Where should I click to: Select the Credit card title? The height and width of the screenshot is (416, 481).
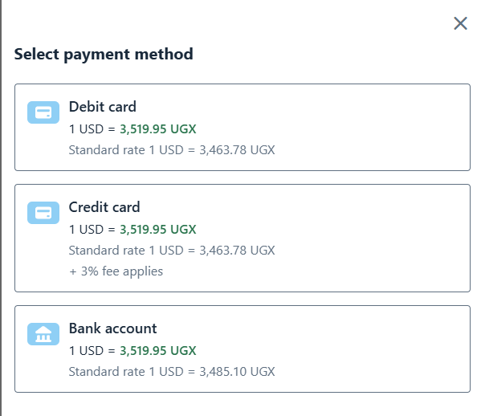click(104, 207)
